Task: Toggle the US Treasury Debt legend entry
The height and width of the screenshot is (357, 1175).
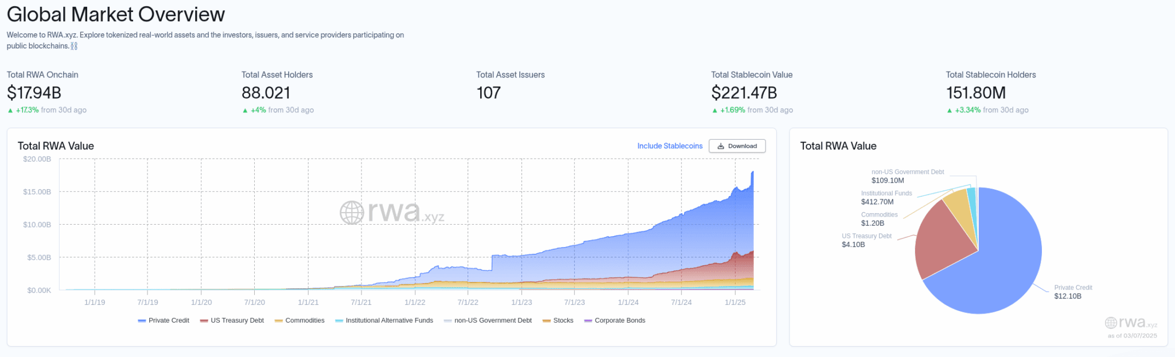Action: coord(232,320)
